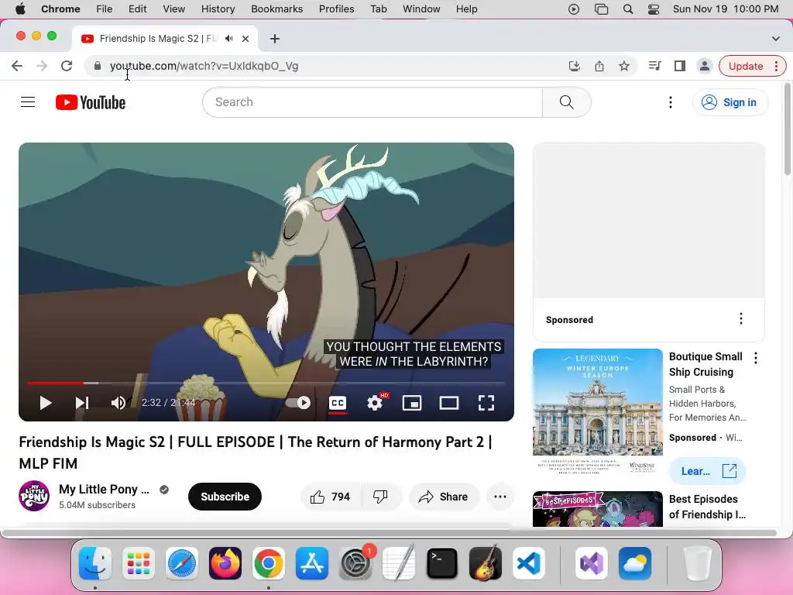Open Boutique Small Ship Cruising ad options
This screenshot has height=595, width=793.
(x=756, y=358)
